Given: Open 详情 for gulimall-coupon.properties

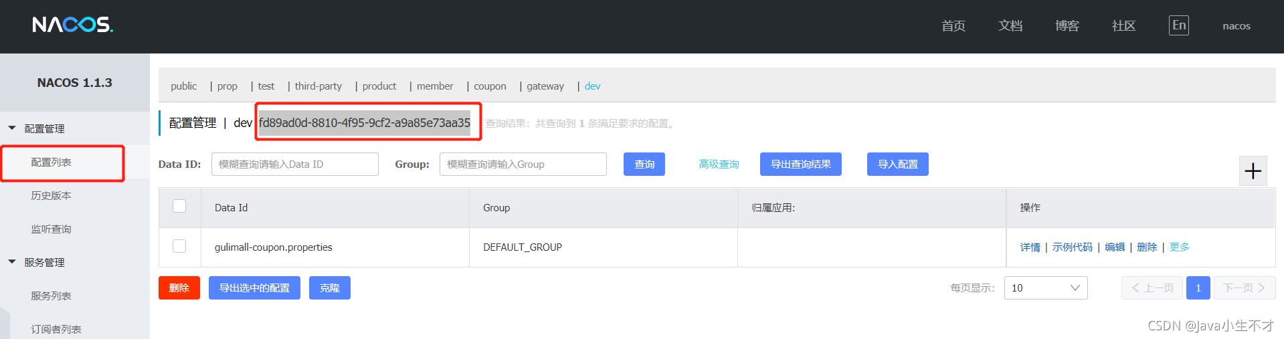Looking at the screenshot, I should coord(1030,247).
